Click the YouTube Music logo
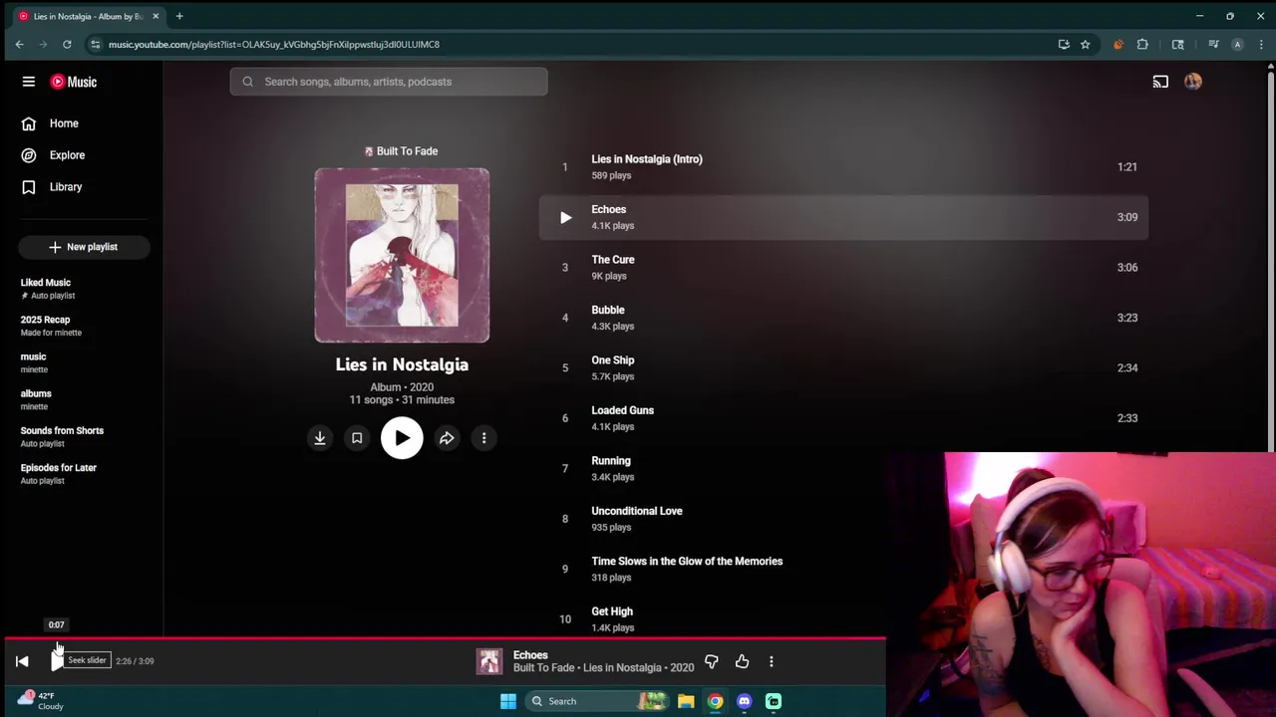Screen dimensions: 1276x717 tap(74, 82)
